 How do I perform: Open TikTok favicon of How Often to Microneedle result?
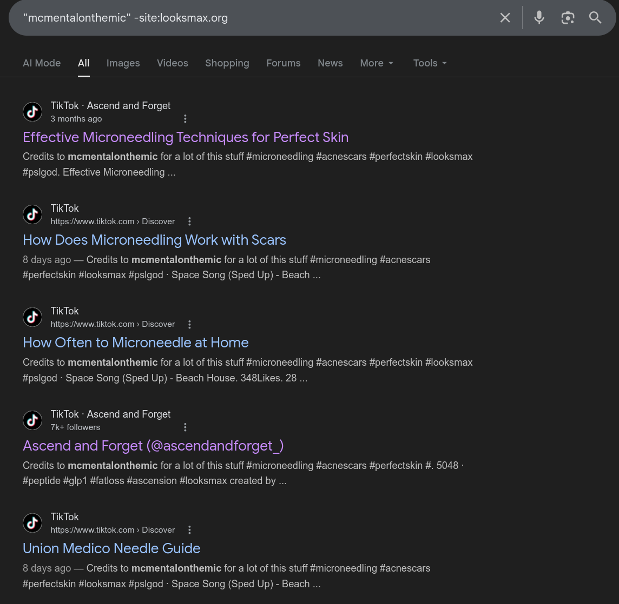(32, 317)
